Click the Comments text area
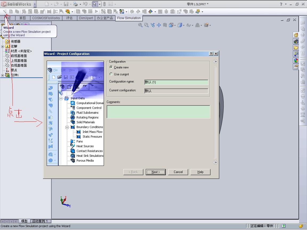Image resolution: width=307 pixels, height=230 pixels. (x=158, y=112)
